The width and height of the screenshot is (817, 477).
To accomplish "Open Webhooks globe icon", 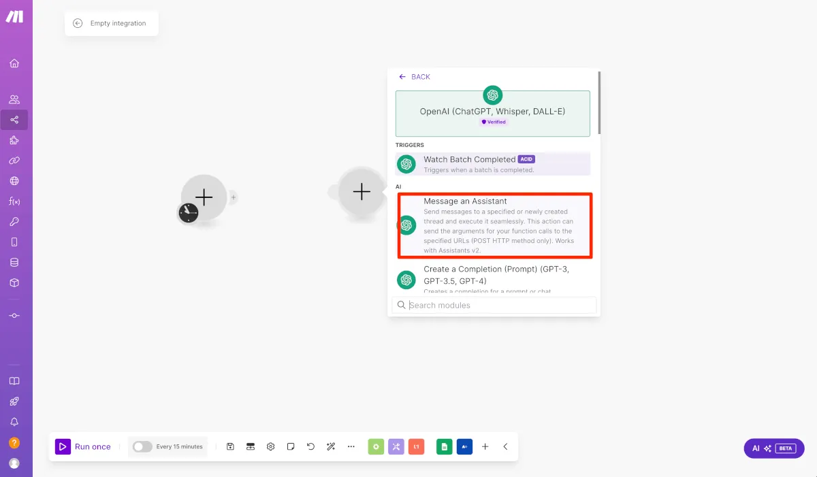I will pos(14,181).
